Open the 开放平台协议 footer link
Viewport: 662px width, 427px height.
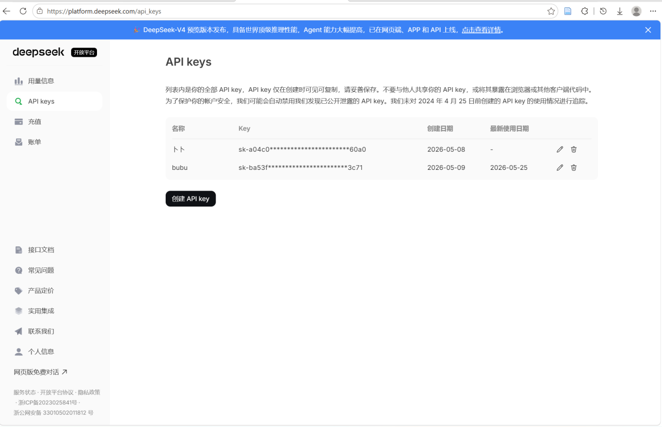click(x=57, y=392)
